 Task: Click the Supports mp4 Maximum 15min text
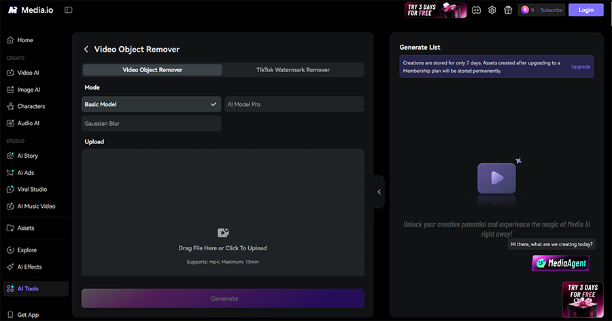223,262
